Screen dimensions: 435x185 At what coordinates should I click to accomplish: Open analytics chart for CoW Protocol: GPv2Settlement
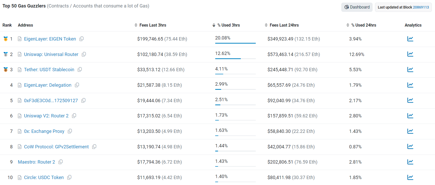pyautogui.click(x=410, y=147)
